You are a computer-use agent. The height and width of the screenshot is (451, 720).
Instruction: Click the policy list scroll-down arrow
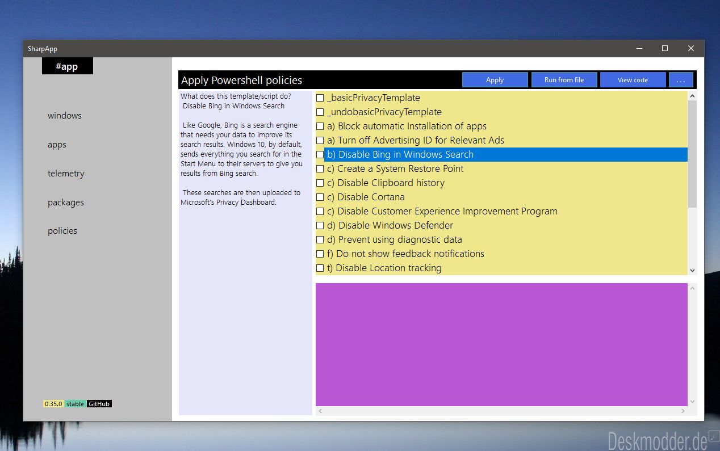pyautogui.click(x=692, y=271)
